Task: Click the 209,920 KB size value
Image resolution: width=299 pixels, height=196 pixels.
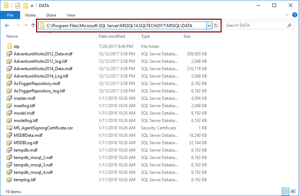Action: click(197, 54)
